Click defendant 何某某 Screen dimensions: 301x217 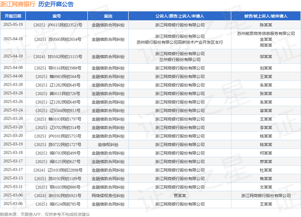266,153
